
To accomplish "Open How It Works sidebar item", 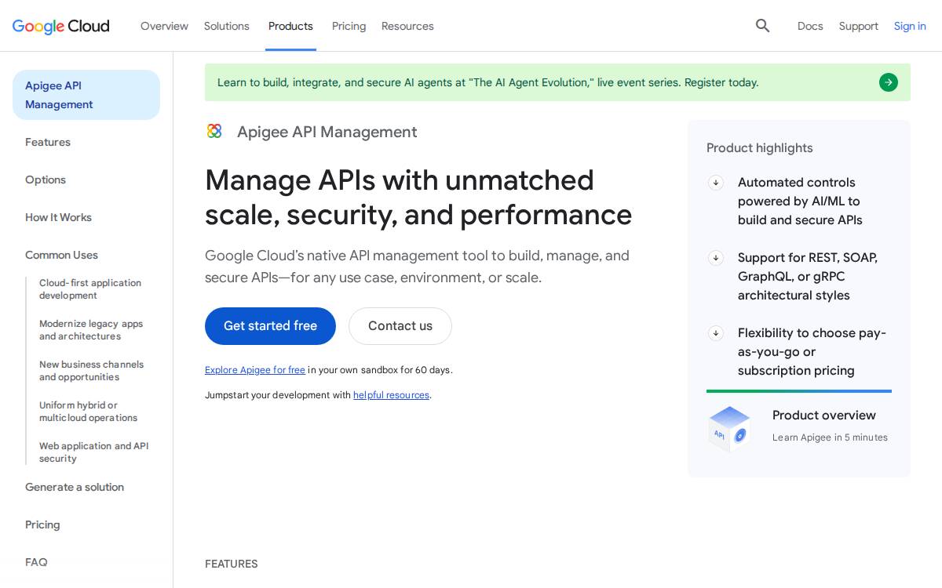I will 58,217.
